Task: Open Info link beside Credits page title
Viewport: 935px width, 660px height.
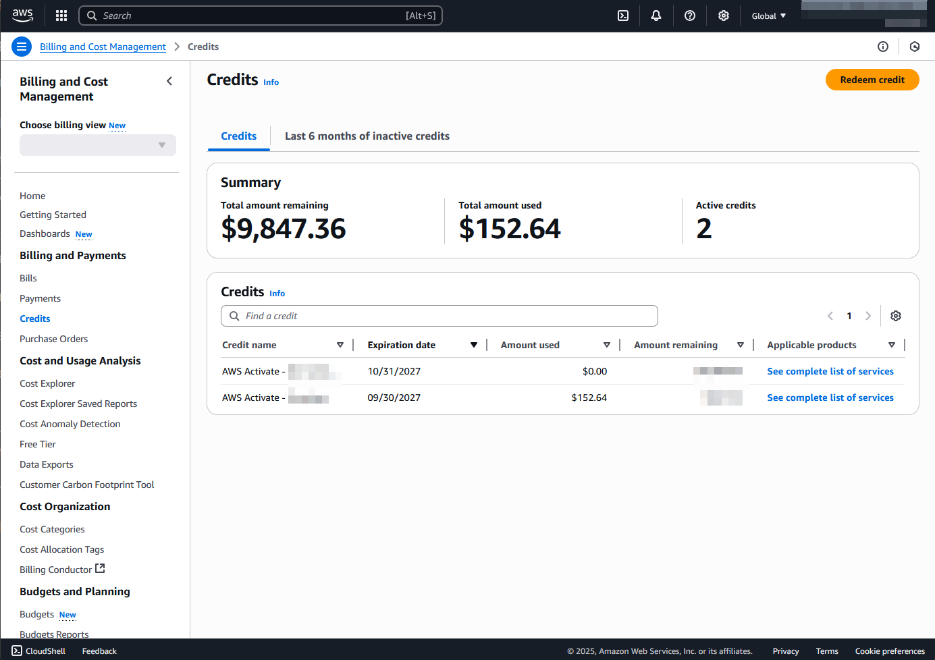Action: pyautogui.click(x=271, y=82)
